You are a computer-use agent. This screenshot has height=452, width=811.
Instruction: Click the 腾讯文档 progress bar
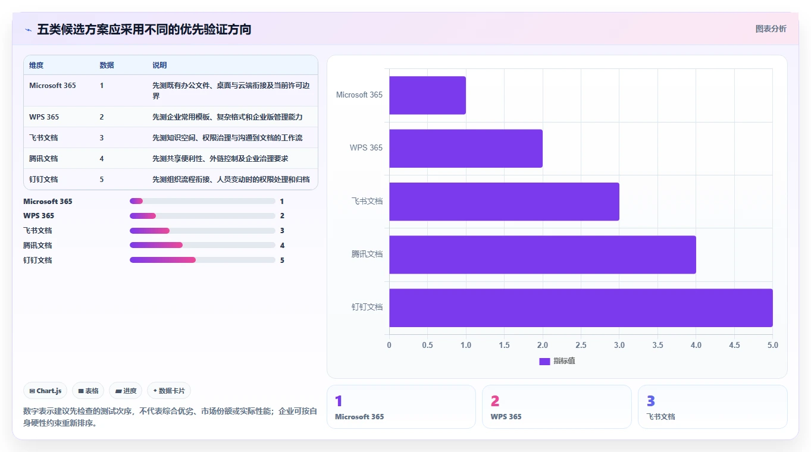point(202,245)
